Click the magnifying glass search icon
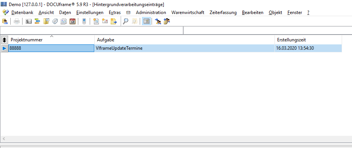Viewport: 352px width, 148px height. 126,21
